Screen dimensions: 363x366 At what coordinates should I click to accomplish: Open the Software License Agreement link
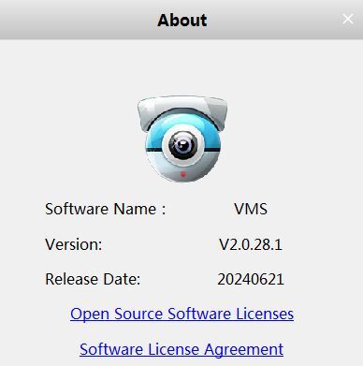[181, 349]
